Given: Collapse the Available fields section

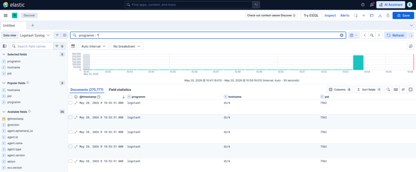Looking at the screenshot, I should [x=4, y=112].
